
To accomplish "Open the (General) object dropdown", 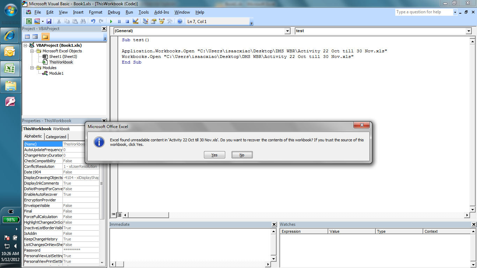I will [x=287, y=31].
